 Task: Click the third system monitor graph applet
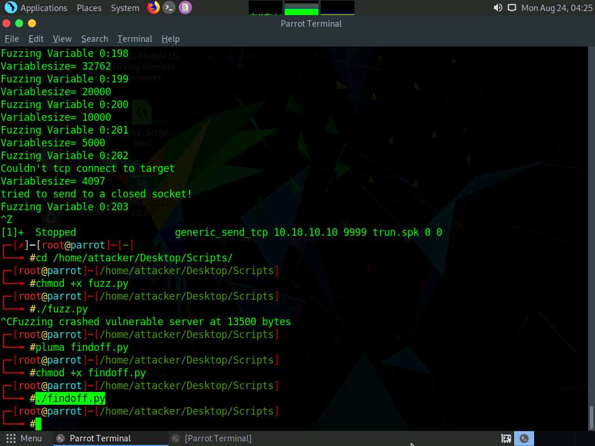[338, 8]
